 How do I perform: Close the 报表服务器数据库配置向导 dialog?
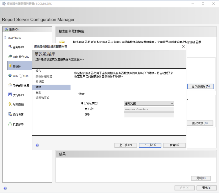pyautogui.click(x=183, y=46)
